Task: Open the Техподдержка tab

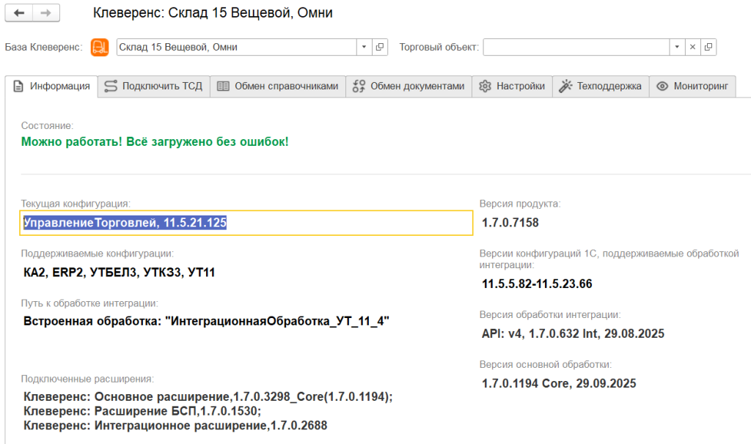Action: (x=600, y=86)
